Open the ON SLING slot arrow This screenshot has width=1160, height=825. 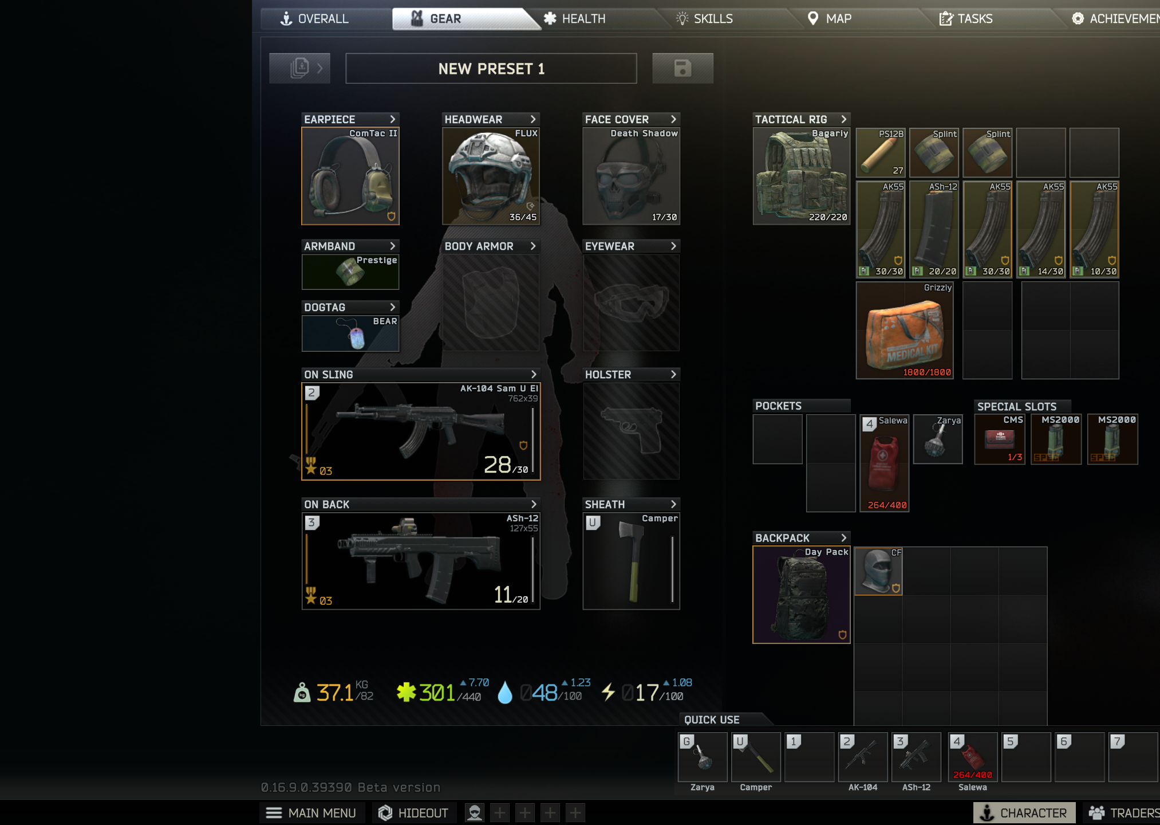point(533,374)
